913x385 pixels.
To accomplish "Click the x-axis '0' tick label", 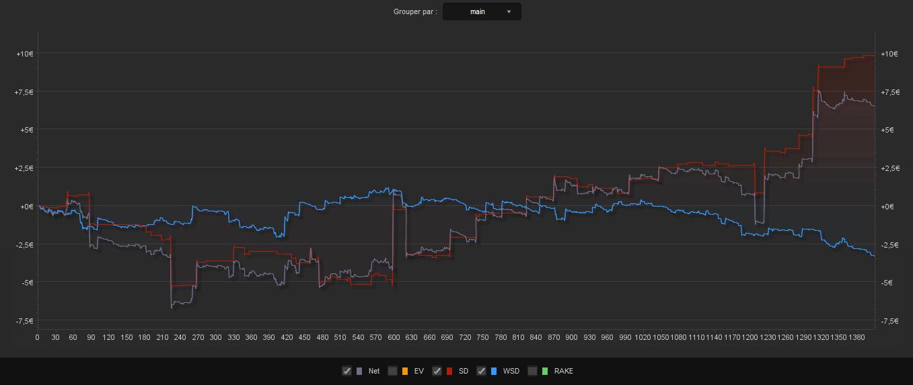I will [37, 337].
